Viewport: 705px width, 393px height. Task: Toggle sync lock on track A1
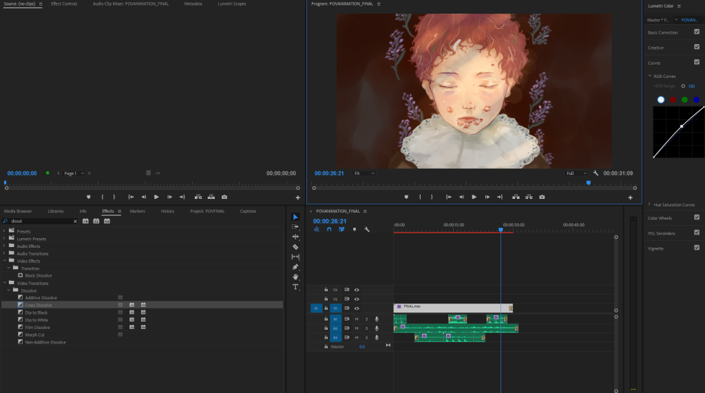pos(347,319)
